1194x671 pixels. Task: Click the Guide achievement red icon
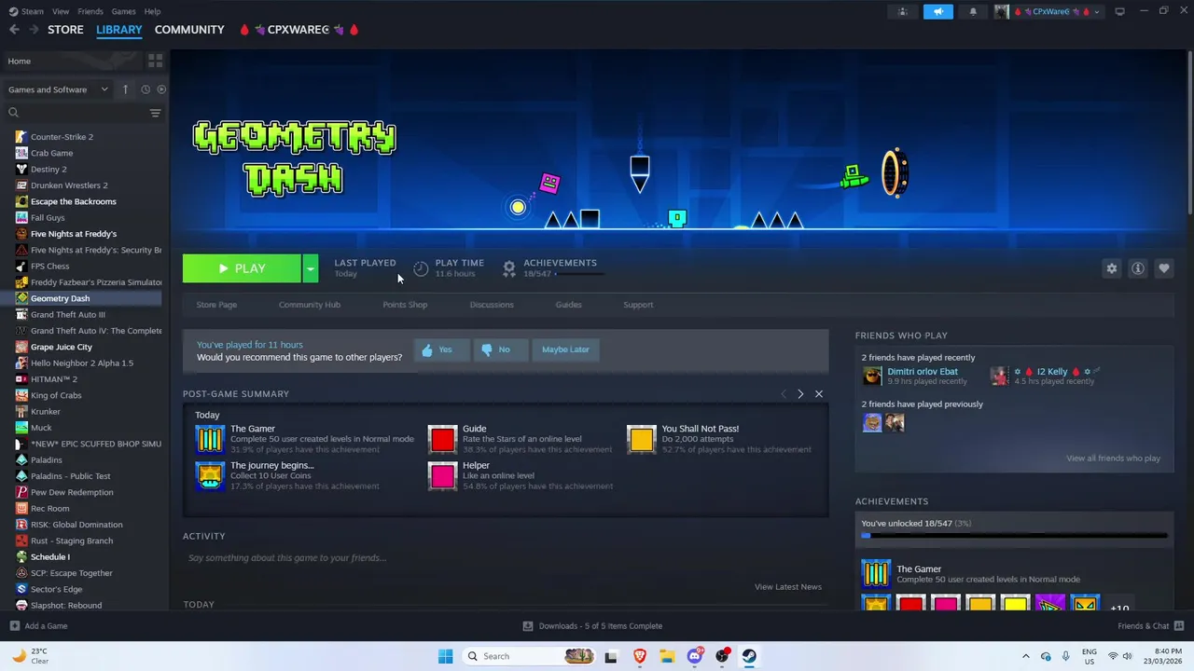pos(443,439)
